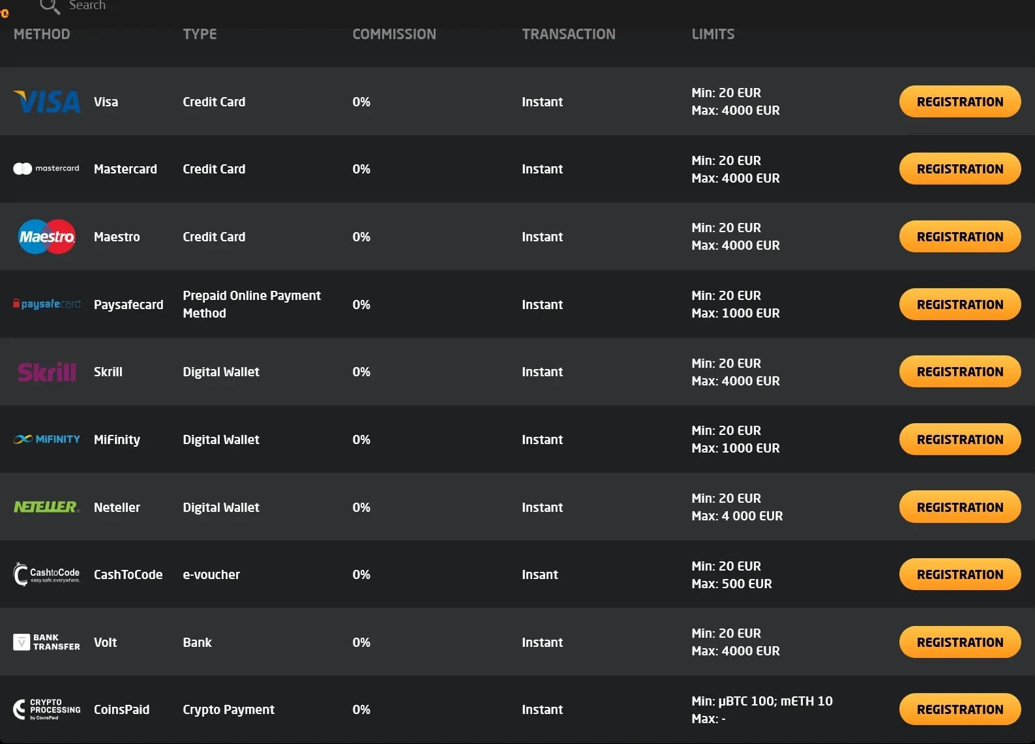Click Registration button in Paysafecard row
This screenshot has height=744, width=1035.
960,305
